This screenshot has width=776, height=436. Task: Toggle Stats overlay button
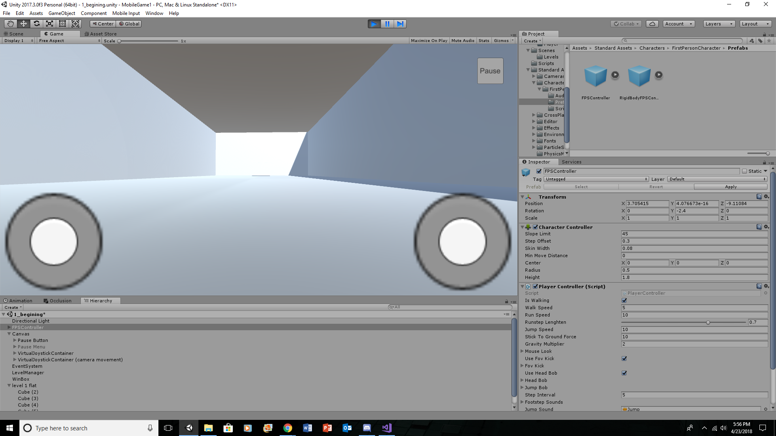point(484,41)
